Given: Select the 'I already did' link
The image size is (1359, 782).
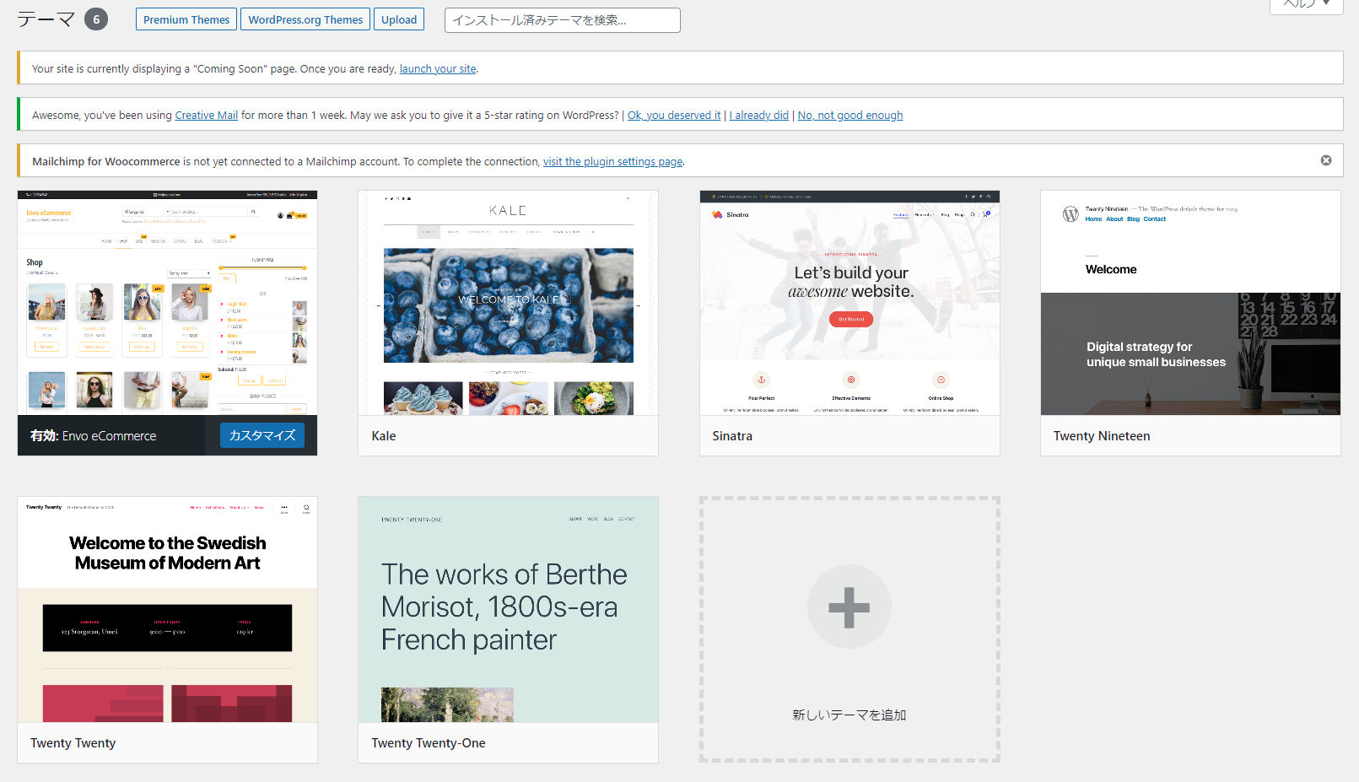Looking at the screenshot, I should pos(759,116).
